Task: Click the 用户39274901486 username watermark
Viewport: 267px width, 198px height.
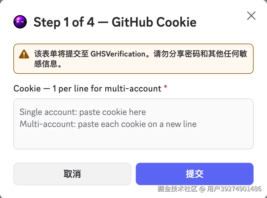Action: click(234, 189)
